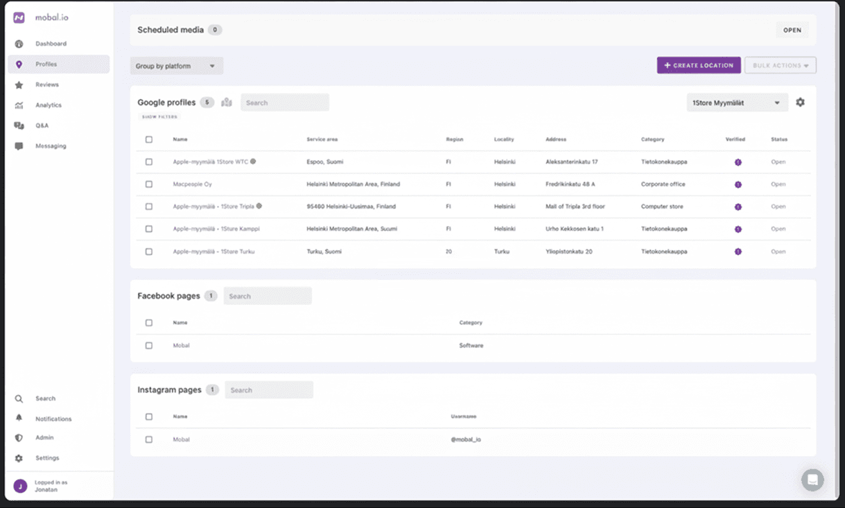Click the Create Location button
Viewport: 845px width, 508px height.
click(699, 65)
